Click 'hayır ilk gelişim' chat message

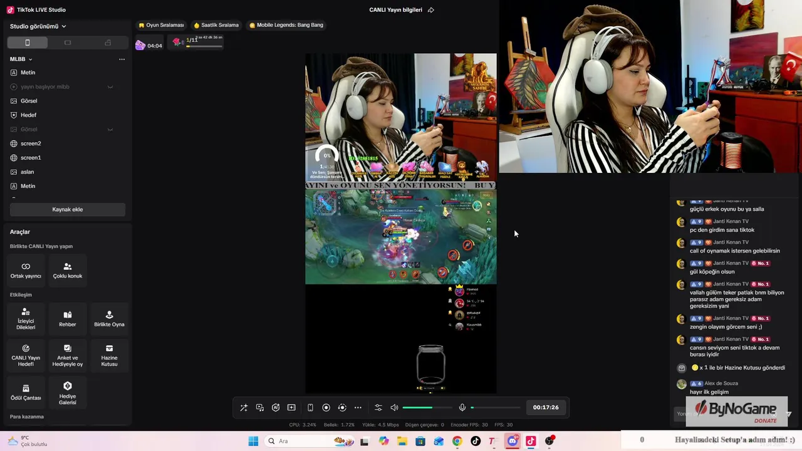tap(709, 392)
